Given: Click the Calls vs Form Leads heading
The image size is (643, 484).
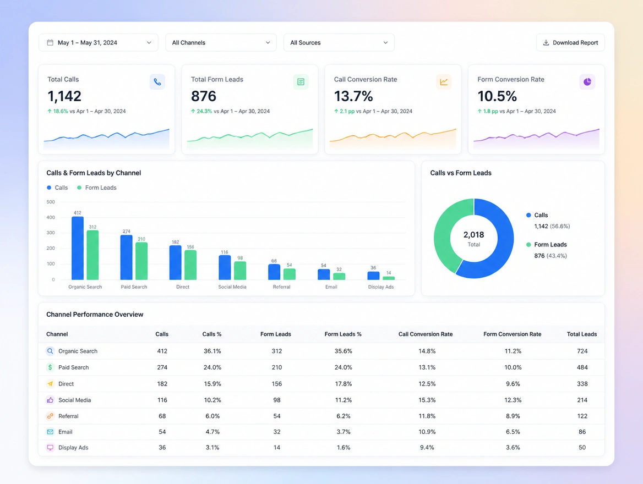Looking at the screenshot, I should click(x=461, y=173).
